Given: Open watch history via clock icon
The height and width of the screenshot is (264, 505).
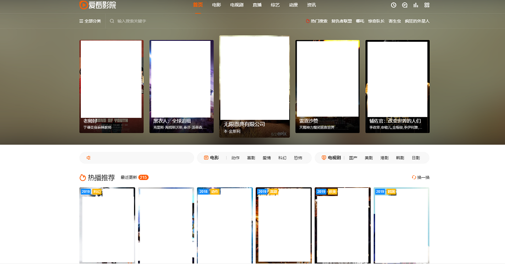Looking at the screenshot, I should [x=393, y=5].
